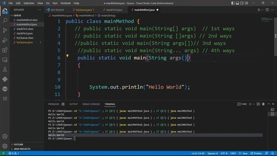This screenshot has height=156, width=277.
Task: Open the Go menu
Action: 48,3
